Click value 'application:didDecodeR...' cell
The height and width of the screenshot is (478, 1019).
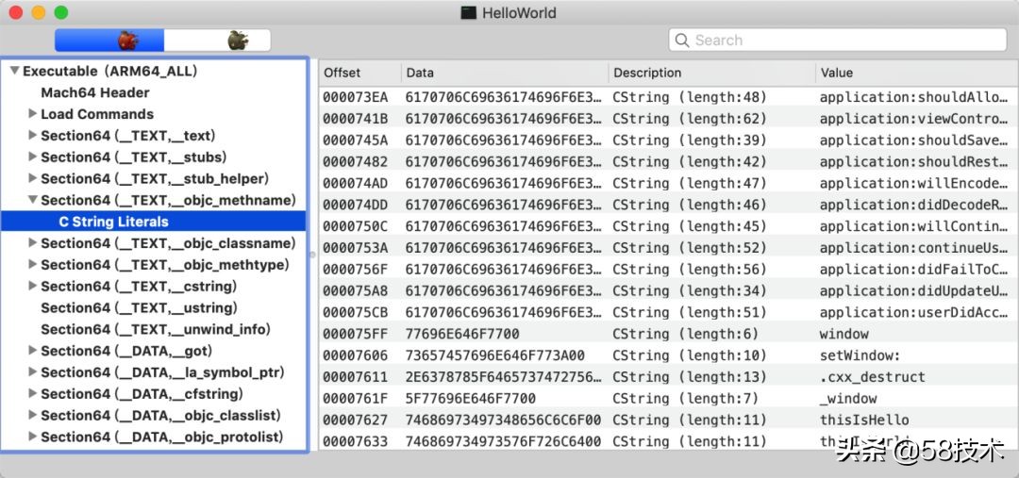coord(913,205)
